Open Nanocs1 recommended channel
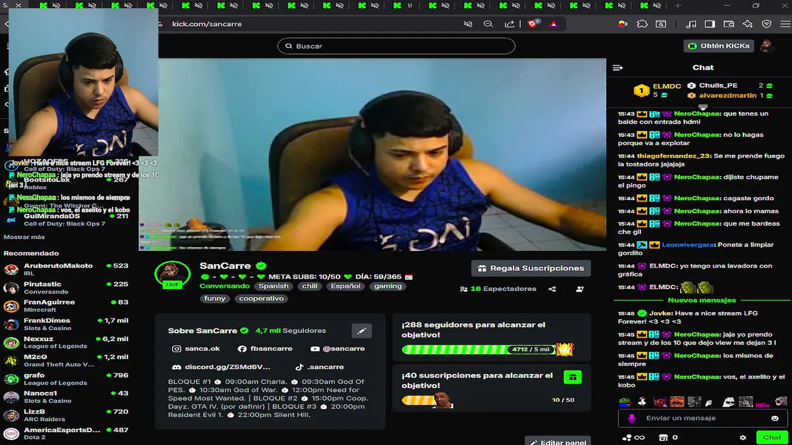 66,397
